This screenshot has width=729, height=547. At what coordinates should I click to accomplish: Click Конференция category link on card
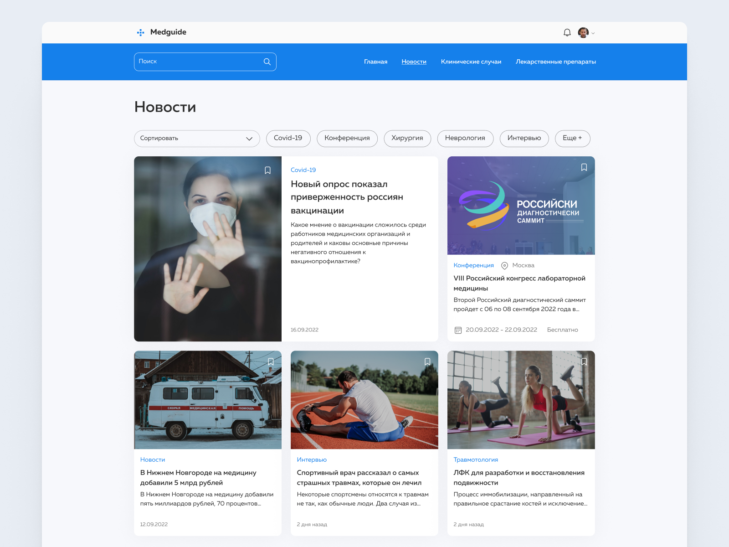tap(473, 265)
